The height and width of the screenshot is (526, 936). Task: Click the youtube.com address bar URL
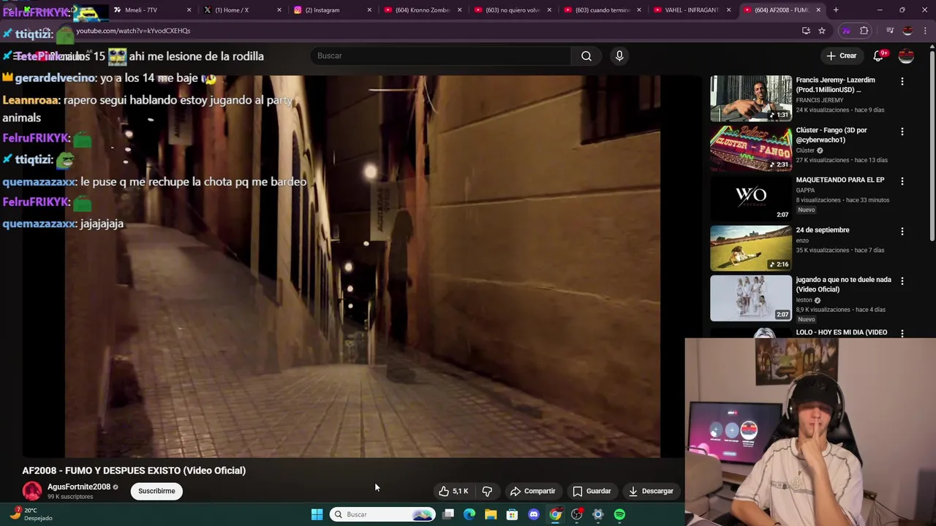tap(133, 31)
